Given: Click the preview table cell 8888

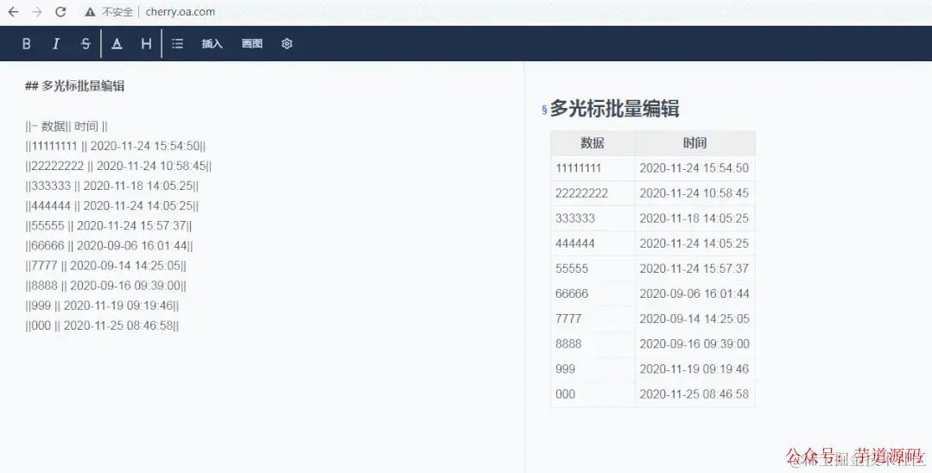Looking at the screenshot, I should click(593, 344).
